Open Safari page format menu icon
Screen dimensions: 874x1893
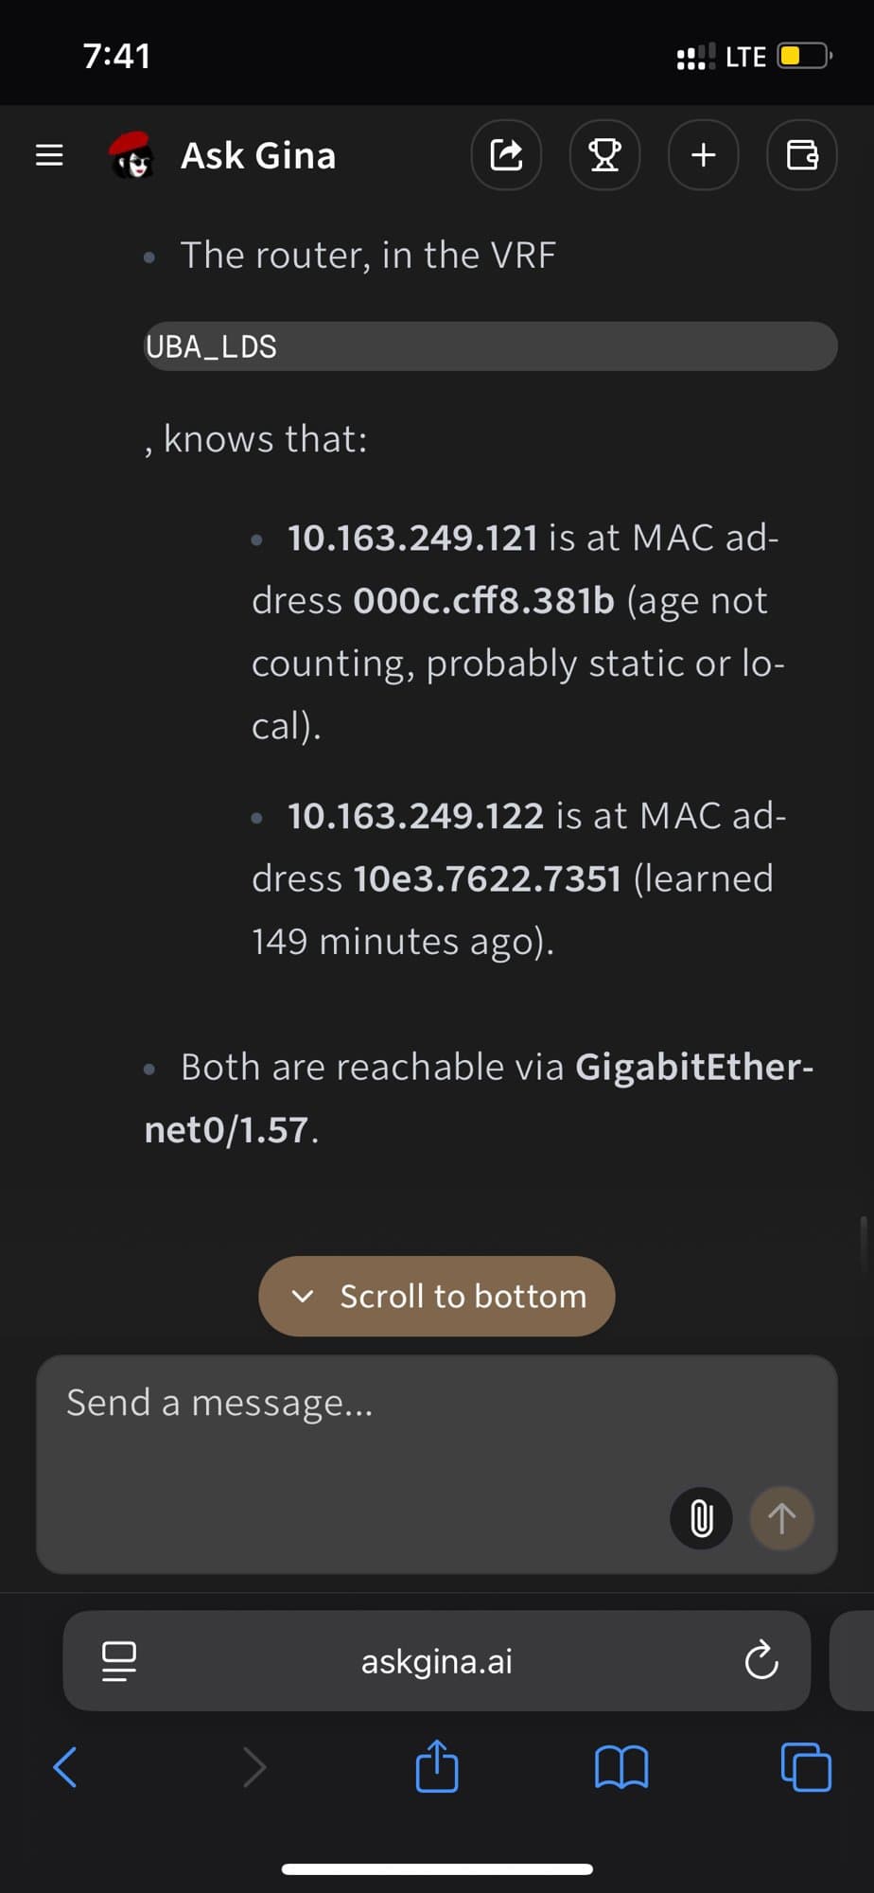point(119,1660)
